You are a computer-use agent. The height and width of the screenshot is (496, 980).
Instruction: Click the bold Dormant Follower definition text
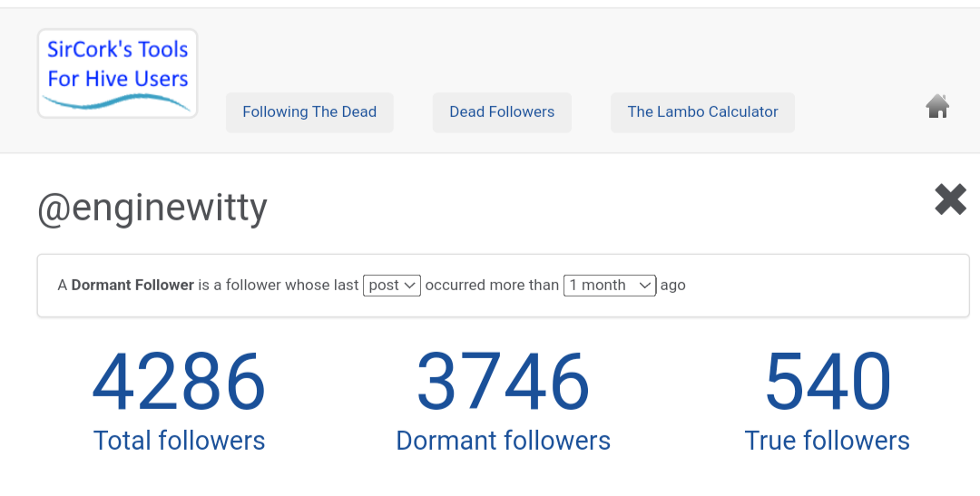pyautogui.click(x=132, y=286)
